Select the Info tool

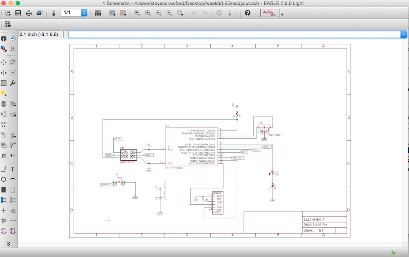[4, 38]
